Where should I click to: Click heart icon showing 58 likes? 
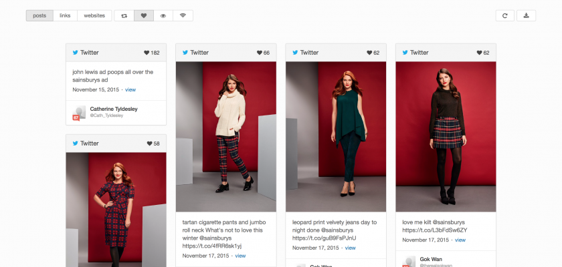point(149,144)
